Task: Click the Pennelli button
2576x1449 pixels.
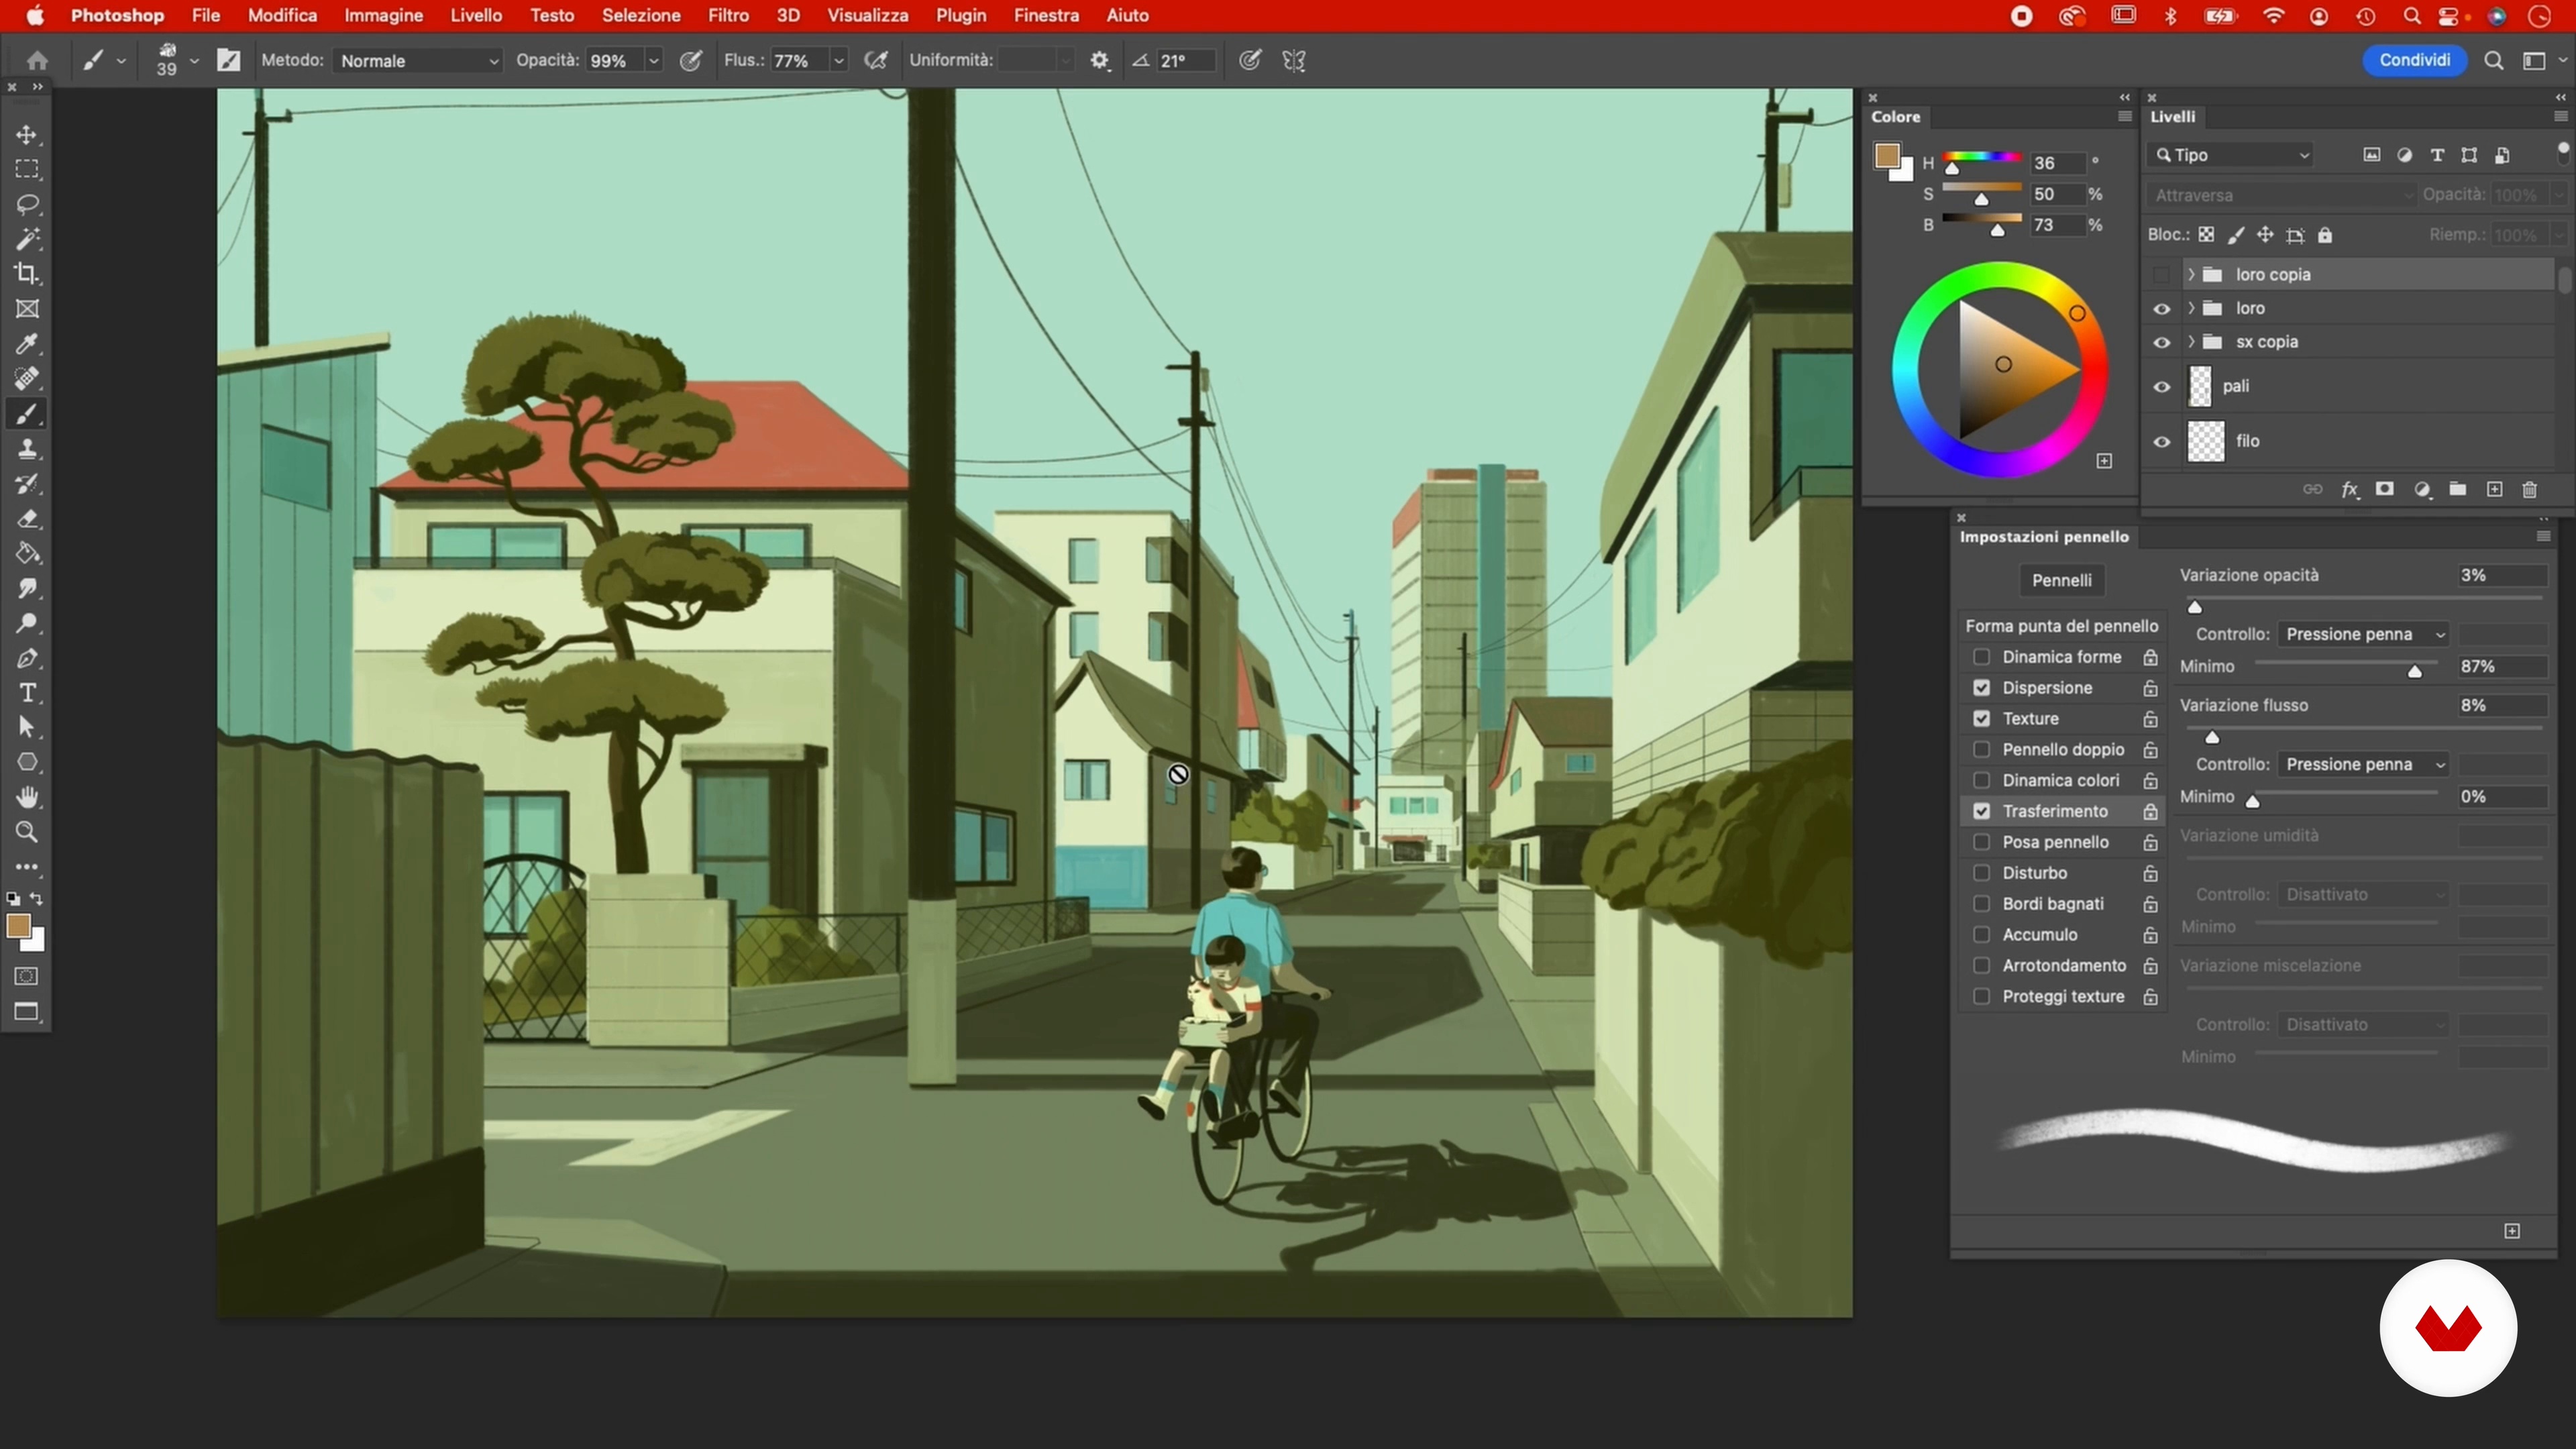Action: click(2061, 580)
